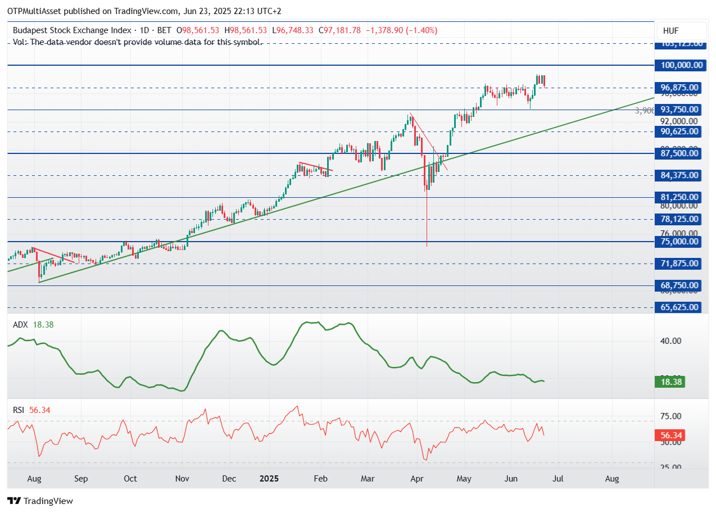Click the Jul label on time axis
The width and height of the screenshot is (716, 513).
(559, 479)
